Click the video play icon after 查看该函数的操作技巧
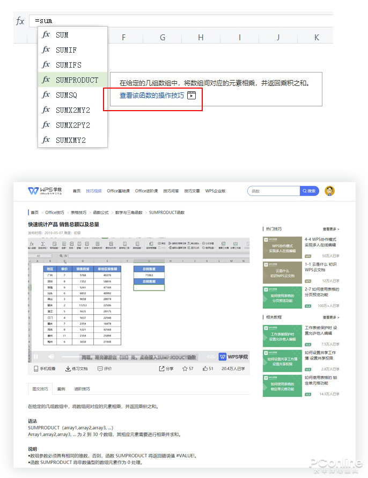 pos(192,96)
